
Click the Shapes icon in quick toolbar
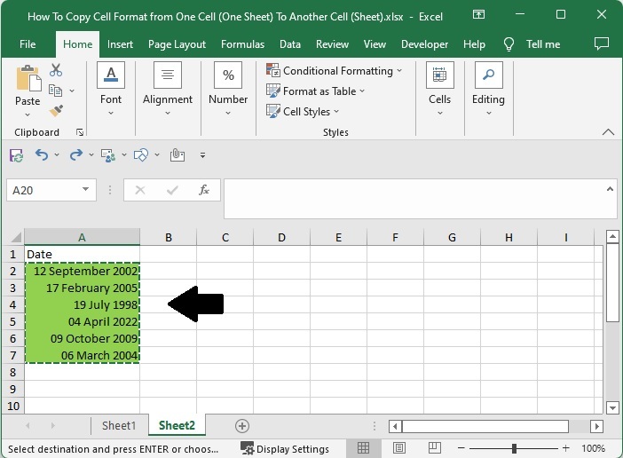(141, 155)
